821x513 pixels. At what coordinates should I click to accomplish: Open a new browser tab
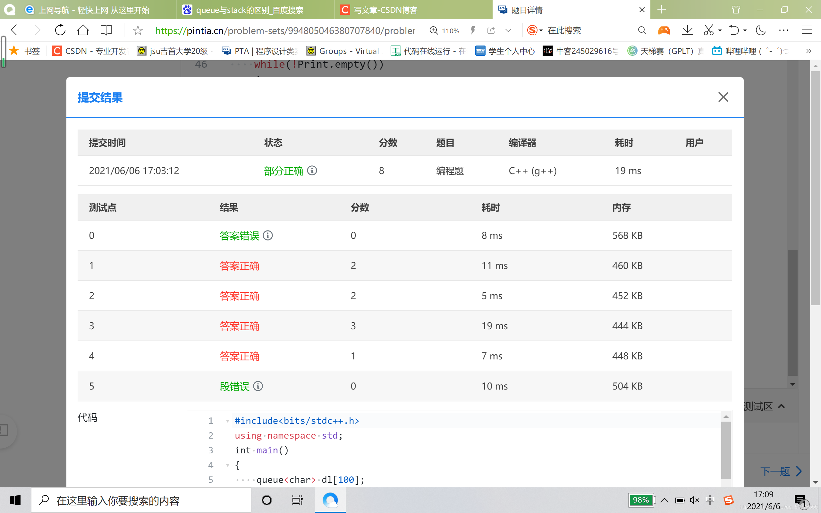(x=662, y=10)
